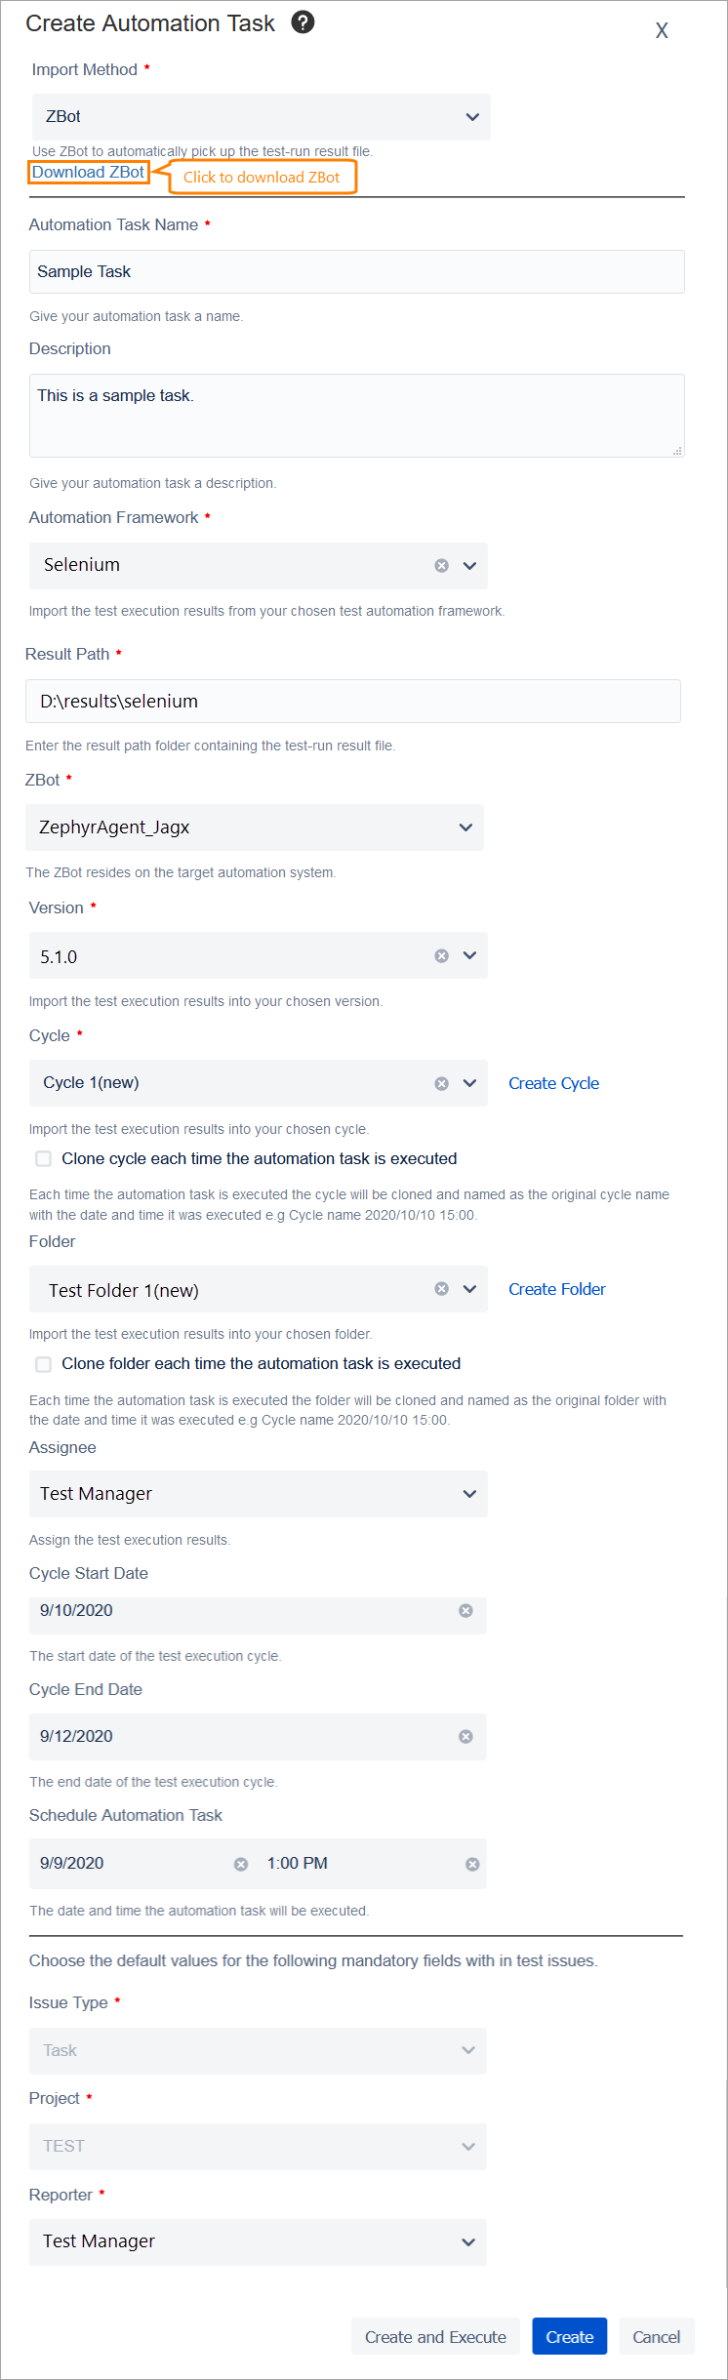Screen dimensions: 728x2380
Task: Open the help icon next to dialog title
Action: pos(303,21)
